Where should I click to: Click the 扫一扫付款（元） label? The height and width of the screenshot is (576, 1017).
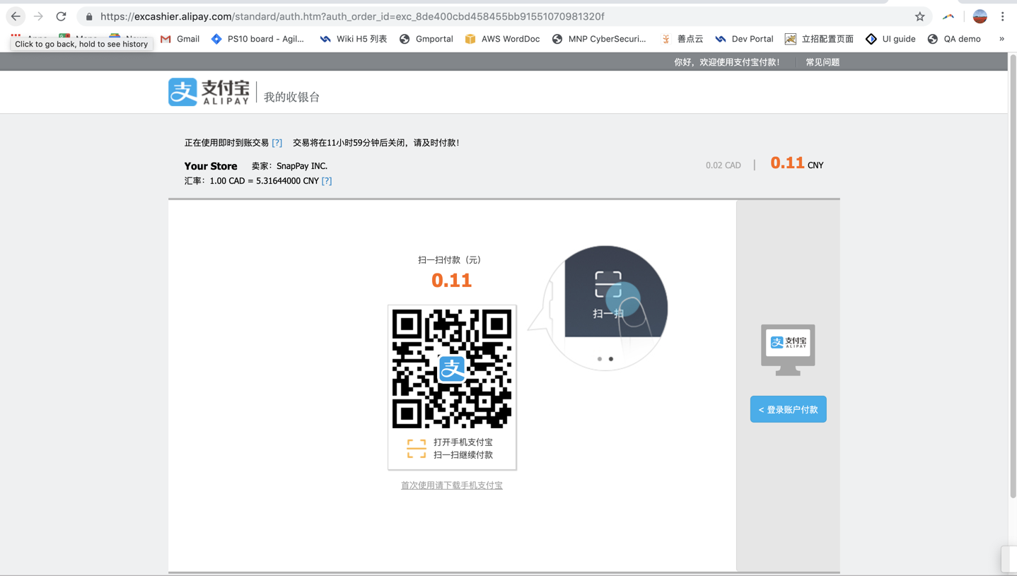(x=450, y=260)
